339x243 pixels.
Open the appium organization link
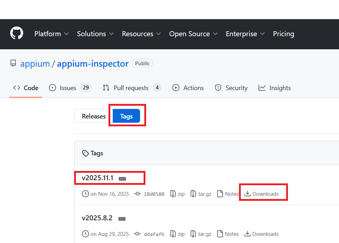tap(35, 64)
